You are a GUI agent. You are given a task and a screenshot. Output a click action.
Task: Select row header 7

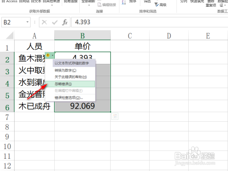[x=7, y=117]
